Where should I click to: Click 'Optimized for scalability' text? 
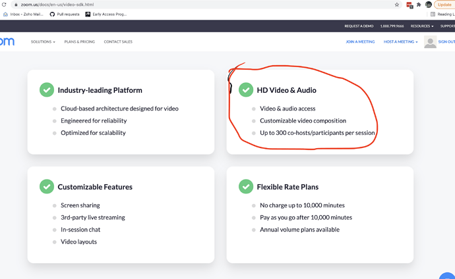(x=93, y=133)
